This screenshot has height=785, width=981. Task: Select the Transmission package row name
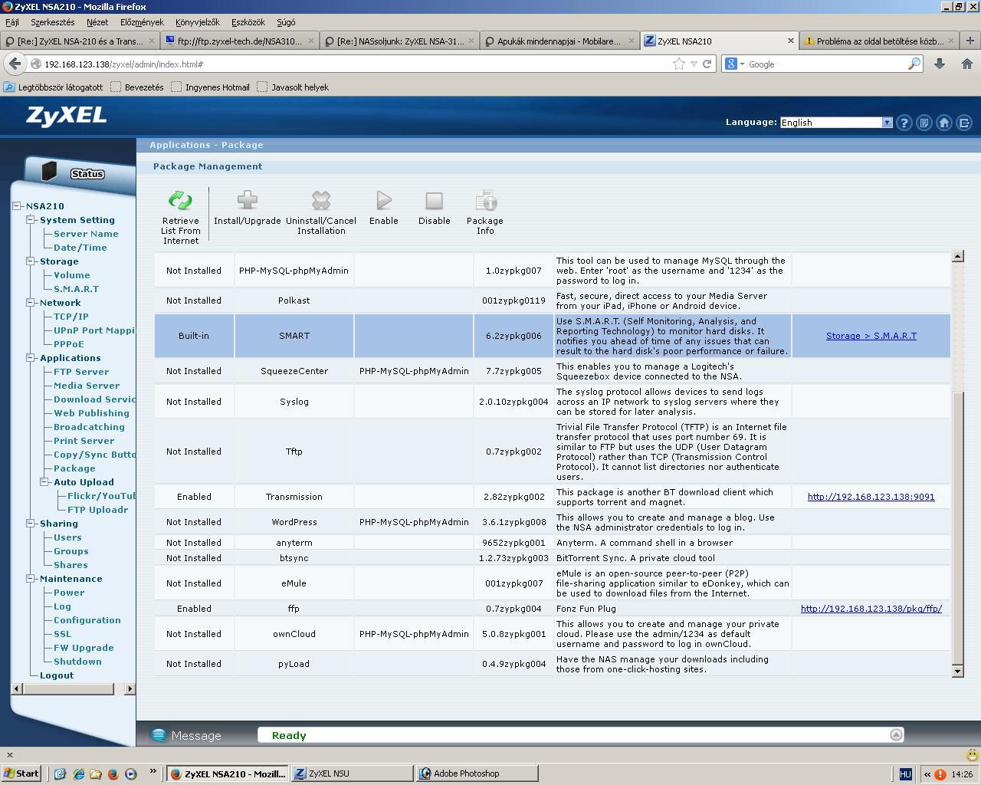click(x=294, y=497)
